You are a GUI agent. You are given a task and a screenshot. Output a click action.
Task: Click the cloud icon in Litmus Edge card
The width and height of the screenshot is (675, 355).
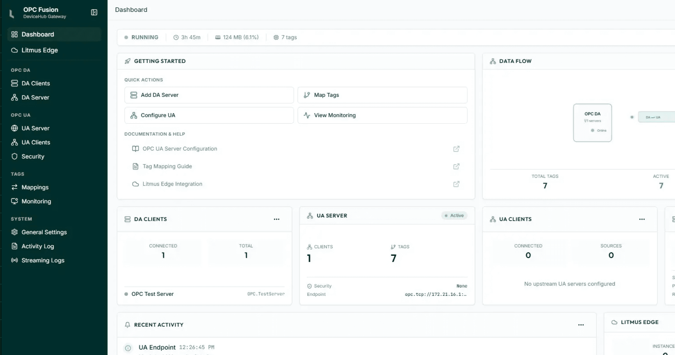[614, 322]
